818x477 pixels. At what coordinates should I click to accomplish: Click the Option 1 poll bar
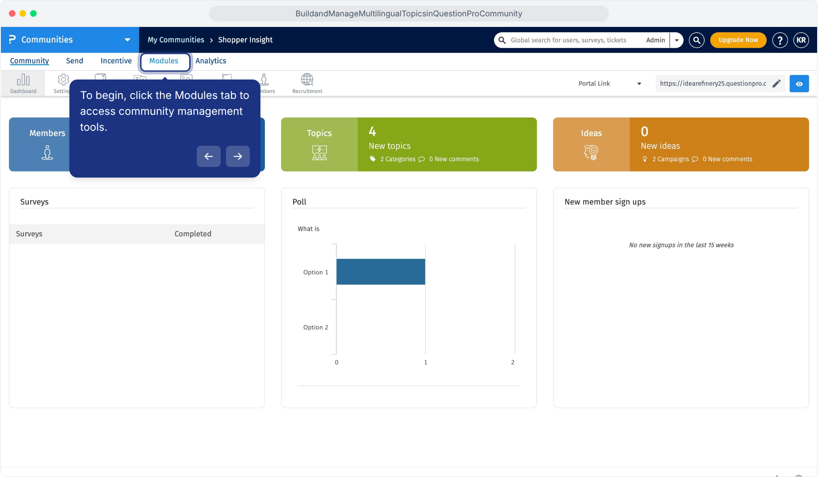coord(381,272)
